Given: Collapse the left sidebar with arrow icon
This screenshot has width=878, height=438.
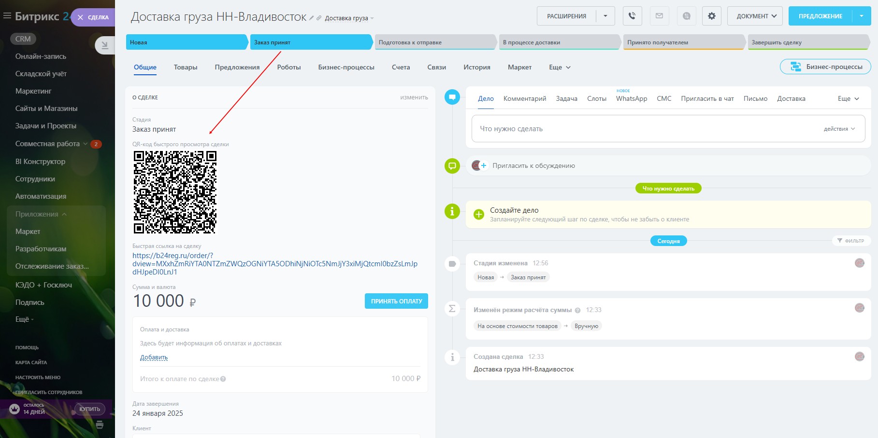Looking at the screenshot, I should (104, 45).
